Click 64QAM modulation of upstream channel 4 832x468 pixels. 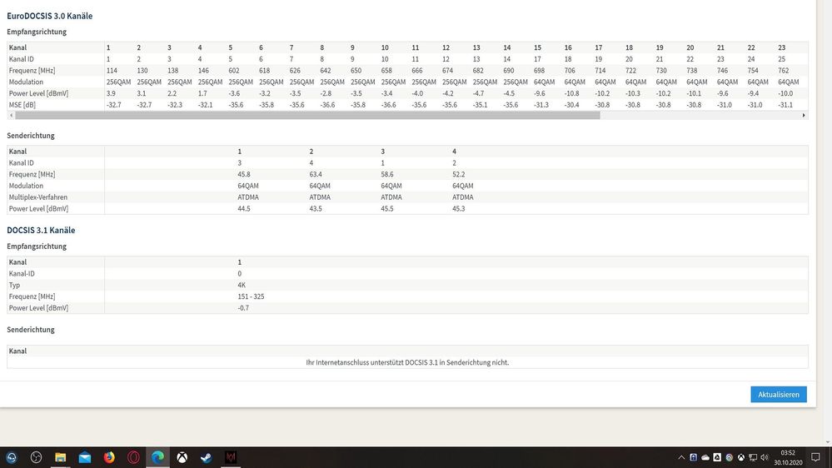point(463,187)
